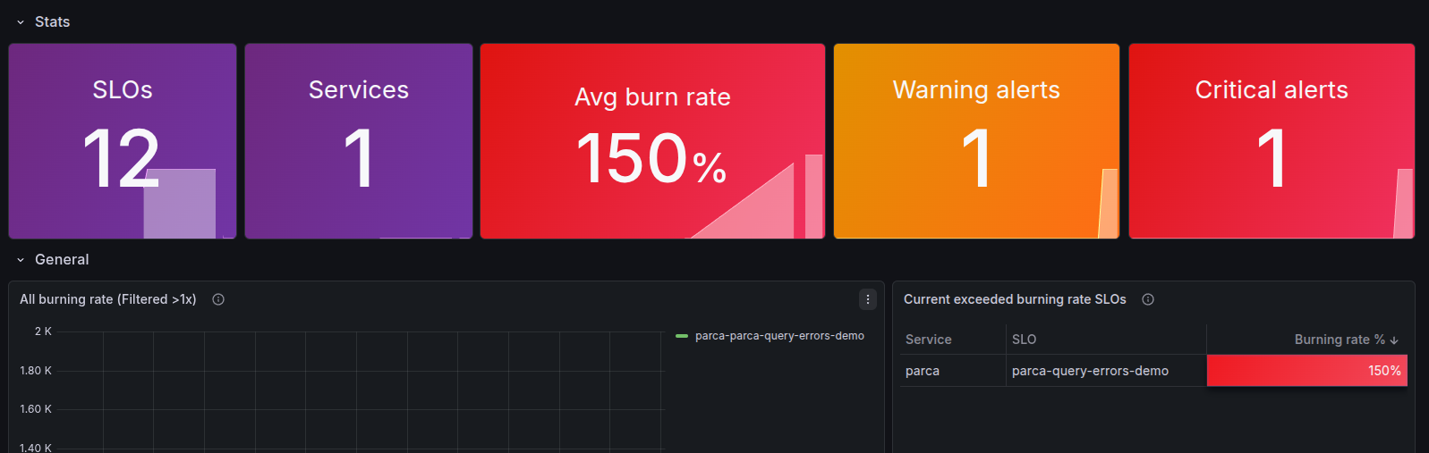
Task: Collapse the General row chevron
Action: pos(21,260)
